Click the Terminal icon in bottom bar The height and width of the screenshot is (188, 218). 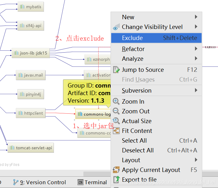point(81,182)
